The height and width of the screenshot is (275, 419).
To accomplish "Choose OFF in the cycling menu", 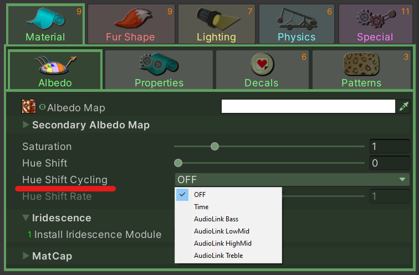I will tap(228, 194).
